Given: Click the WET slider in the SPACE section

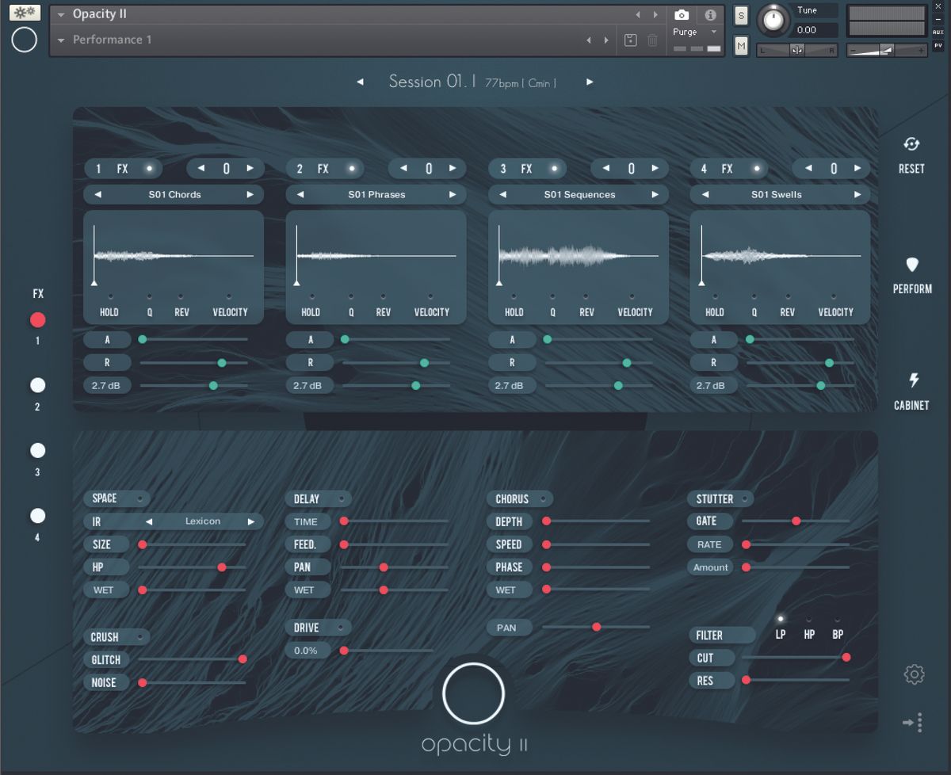Looking at the screenshot, I should coord(143,590).
